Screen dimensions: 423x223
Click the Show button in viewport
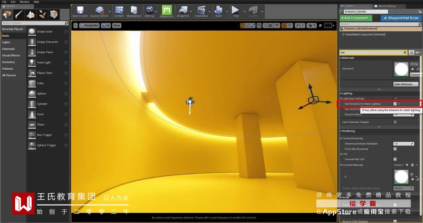pos(116,26)
